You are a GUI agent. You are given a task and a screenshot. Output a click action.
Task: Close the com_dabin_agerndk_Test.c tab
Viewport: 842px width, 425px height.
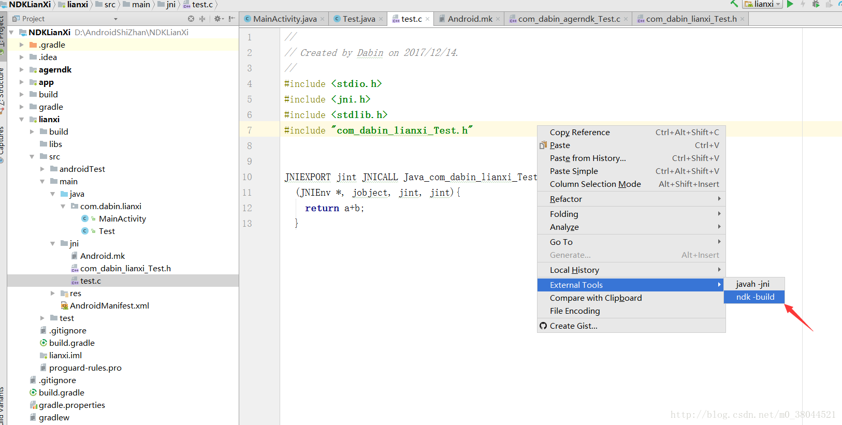626,19
